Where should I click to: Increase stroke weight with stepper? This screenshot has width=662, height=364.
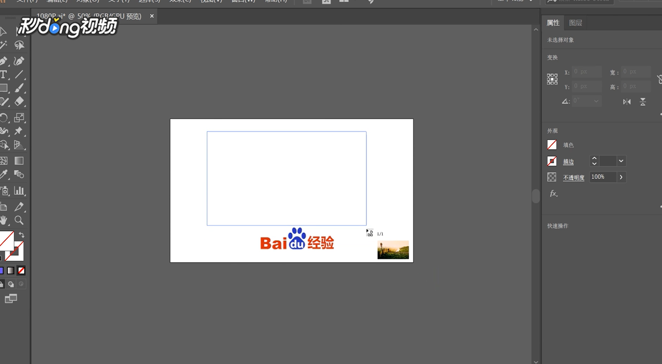(x=594, y=158)
